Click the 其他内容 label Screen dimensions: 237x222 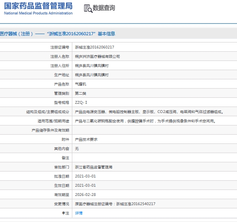pyautogui.click(x=61, y=149)
